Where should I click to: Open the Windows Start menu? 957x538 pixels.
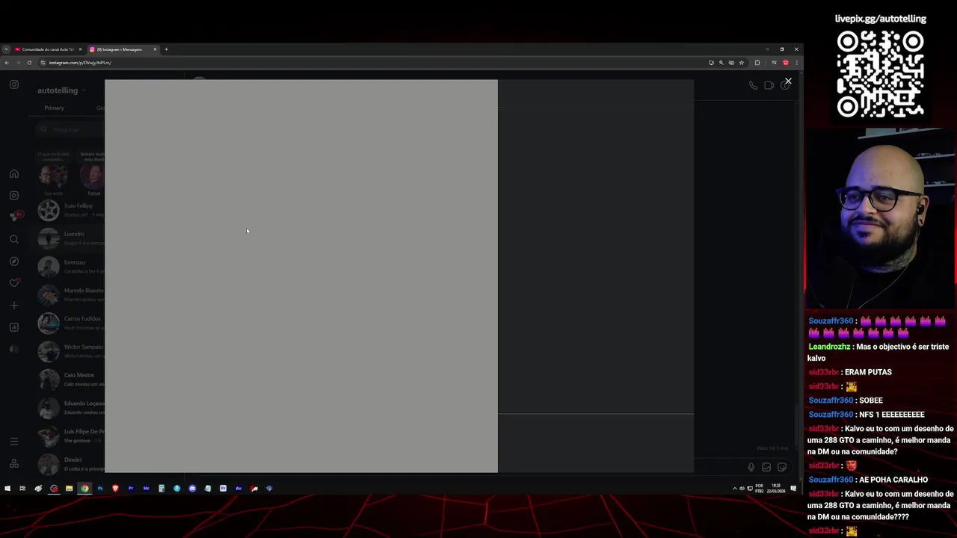[x=7, y=489]
